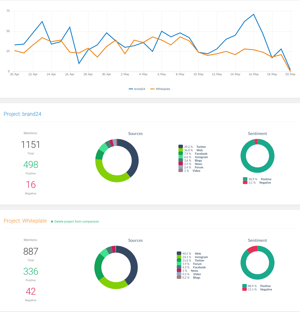Toggle brand24 series in chart legend
The height and width of the screenshot is (312, 300).
[137, 89]
